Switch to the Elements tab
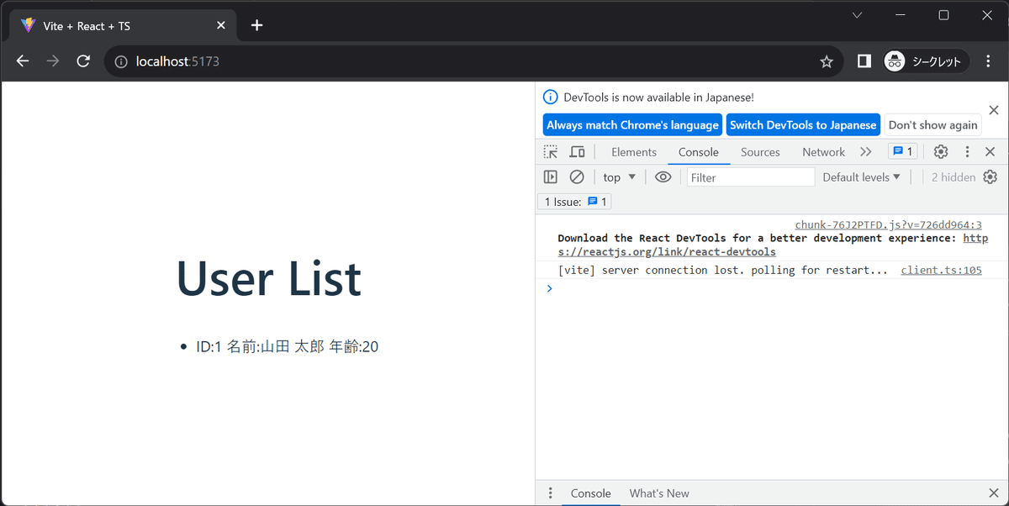Viewport: 1009px width, 506px height. point(633,151)
